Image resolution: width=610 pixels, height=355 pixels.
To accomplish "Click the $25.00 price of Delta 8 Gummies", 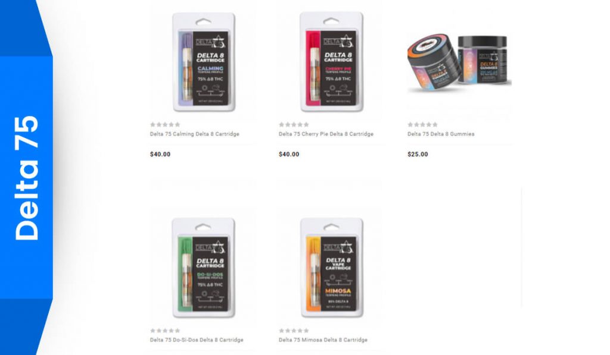I will (x=418, y=154).
